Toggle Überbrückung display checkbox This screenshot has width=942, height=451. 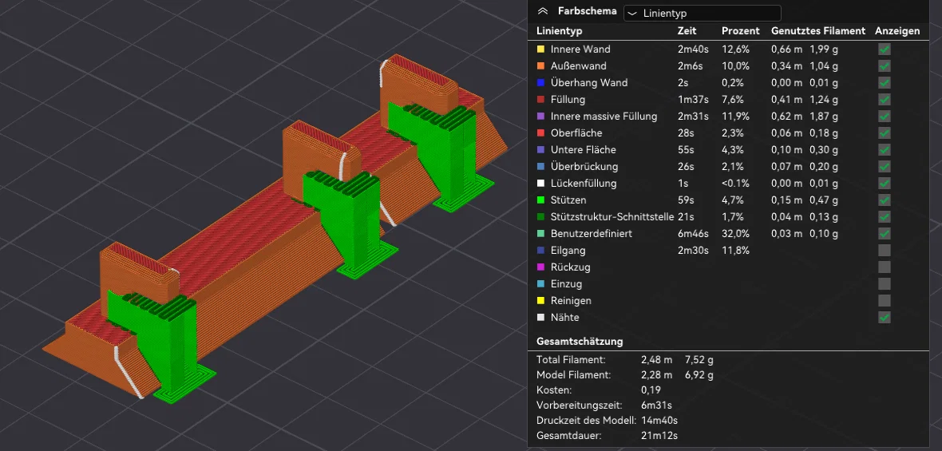pos(884,166)
